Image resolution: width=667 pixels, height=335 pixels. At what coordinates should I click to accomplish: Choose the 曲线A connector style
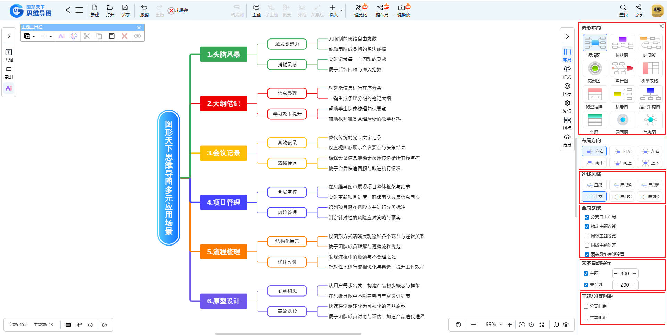622,185
